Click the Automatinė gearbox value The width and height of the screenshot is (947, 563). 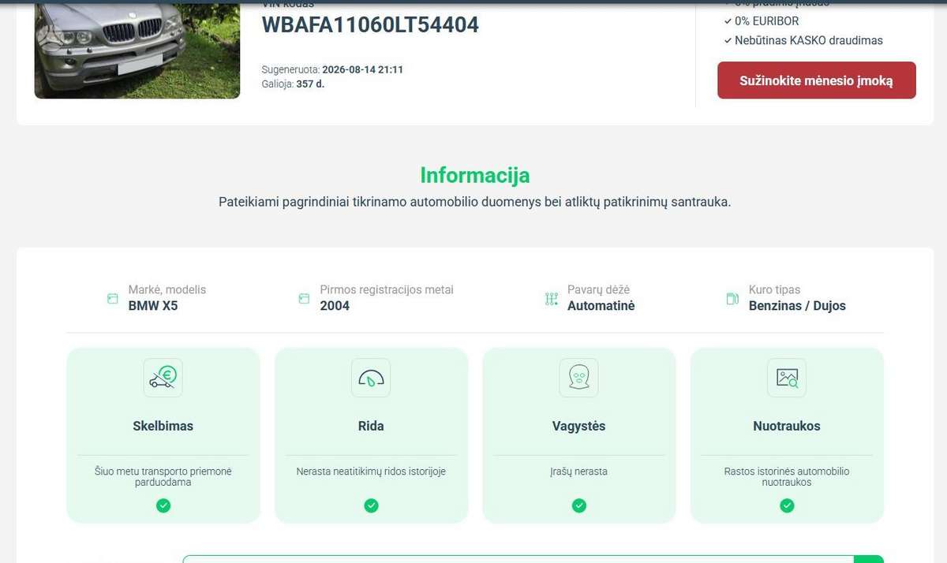(601, 306)
